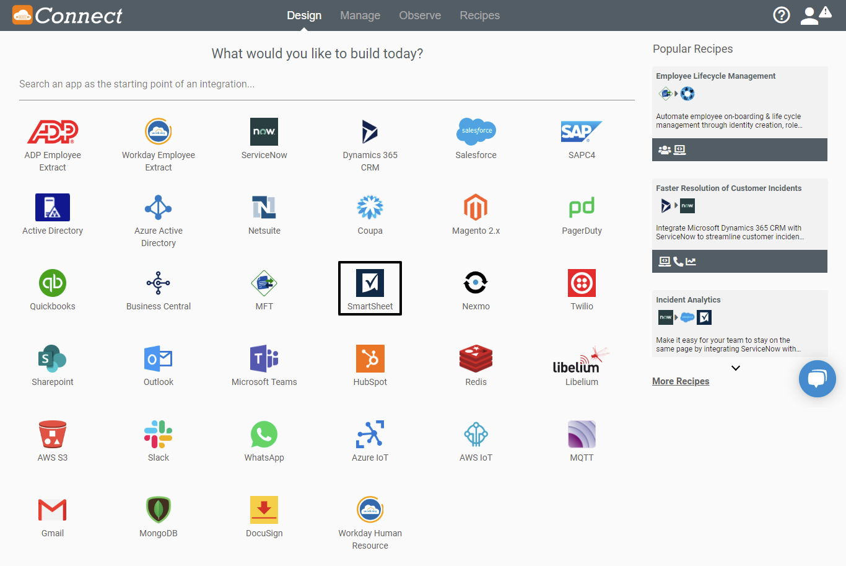Choose the ServiceNow app icon
This screenshot has width=846, height=566.
264,131
